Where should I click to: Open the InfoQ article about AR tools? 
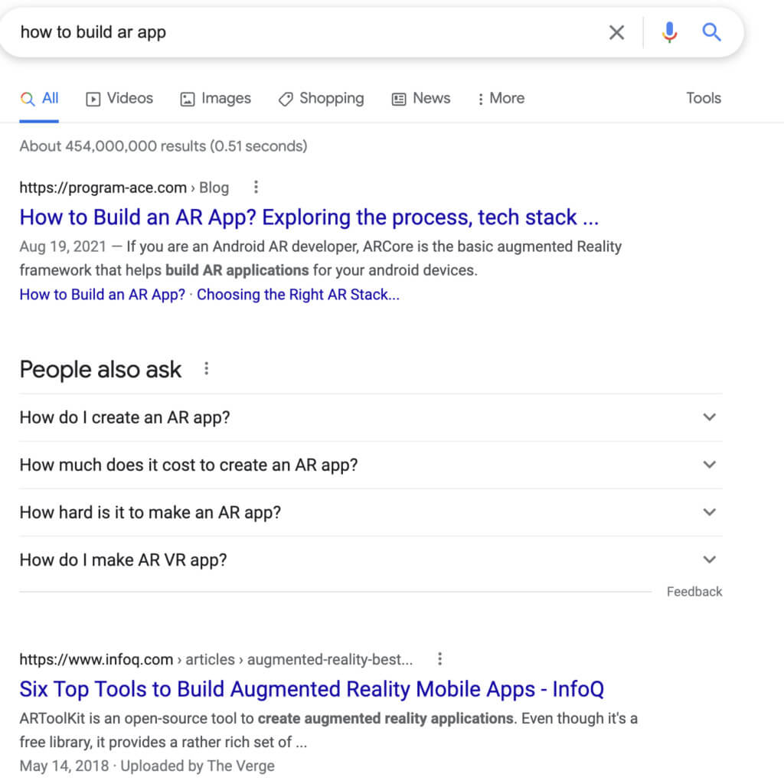(312, 689)
